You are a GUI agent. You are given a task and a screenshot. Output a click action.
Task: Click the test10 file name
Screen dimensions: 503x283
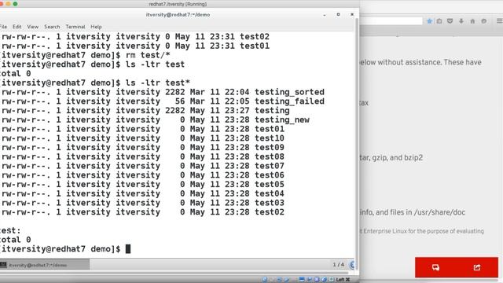click(270, 138)
